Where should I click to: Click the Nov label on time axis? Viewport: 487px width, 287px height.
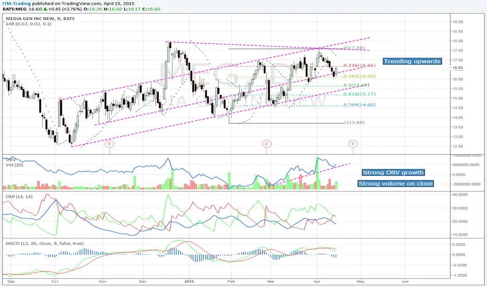(103, 282)
